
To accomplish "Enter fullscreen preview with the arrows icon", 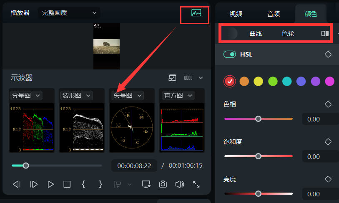I will coord(196,184).
